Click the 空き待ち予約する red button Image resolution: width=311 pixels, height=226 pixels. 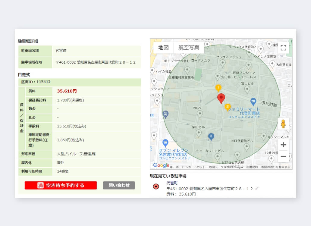(x=61, y=185)
